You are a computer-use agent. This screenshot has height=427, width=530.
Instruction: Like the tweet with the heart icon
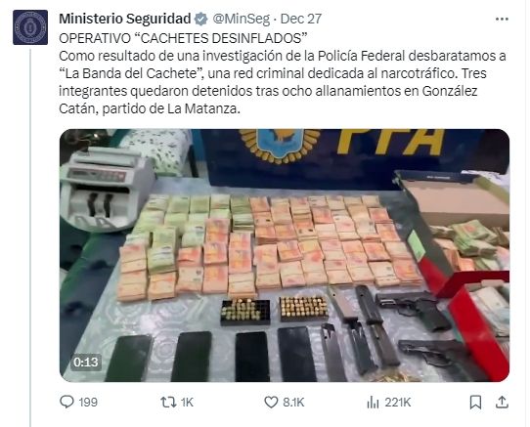click(271, 402)
